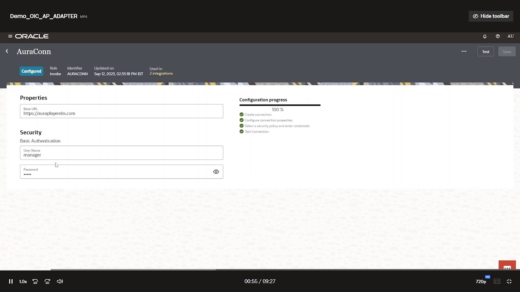The width and height of the screenshot is (520, 292).
Task: Open the AU user profile menu
Action: pyautogui.click(x=511, y=36)
